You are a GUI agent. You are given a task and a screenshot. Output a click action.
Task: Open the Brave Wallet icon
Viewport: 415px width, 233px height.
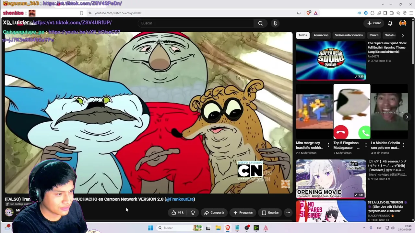click(392, 13)
